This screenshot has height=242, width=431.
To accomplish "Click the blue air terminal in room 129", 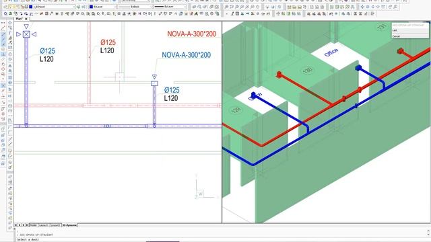I will 253,95.
